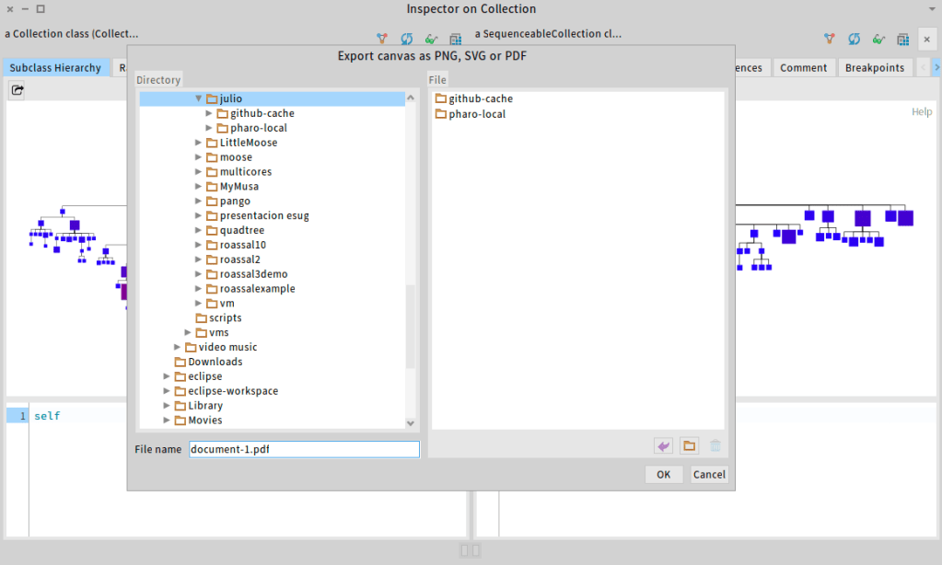
Task: Expand the LittleMoose folder
Action: [199, 143]
